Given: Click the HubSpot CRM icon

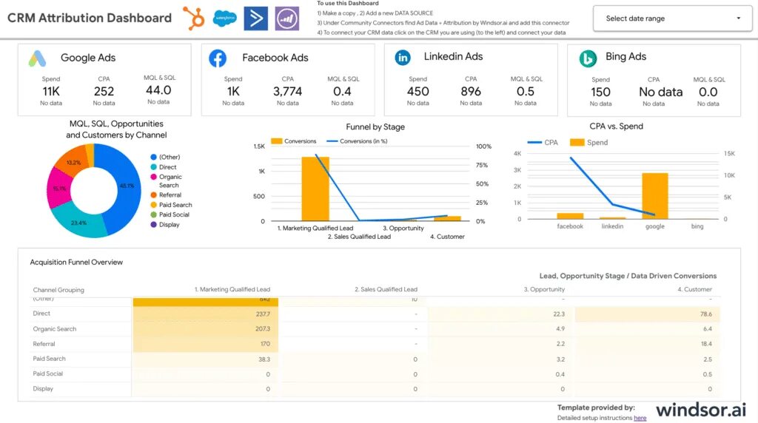Looking at the screenshot, I should pos(195,18).
